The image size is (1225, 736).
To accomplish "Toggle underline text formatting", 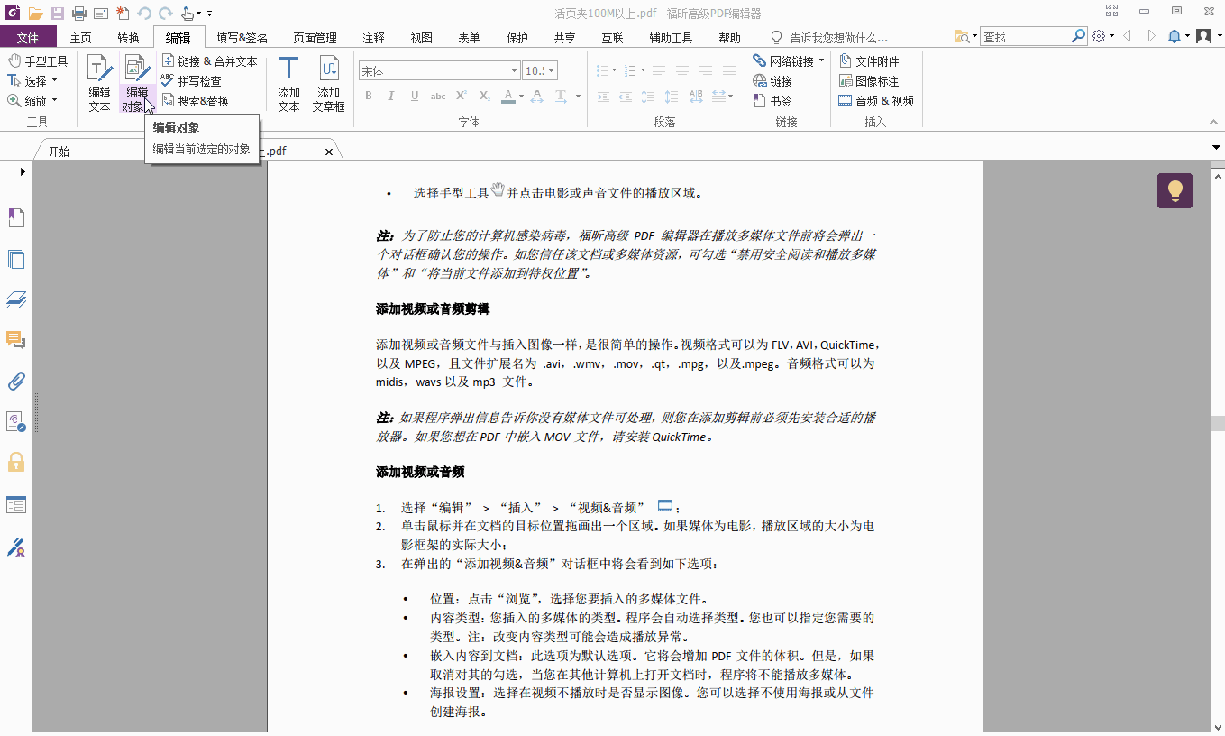I will (x=413, y=95).
